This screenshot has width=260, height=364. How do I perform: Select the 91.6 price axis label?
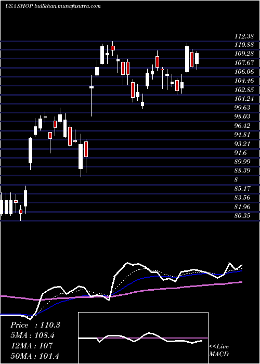pos(241,153)
